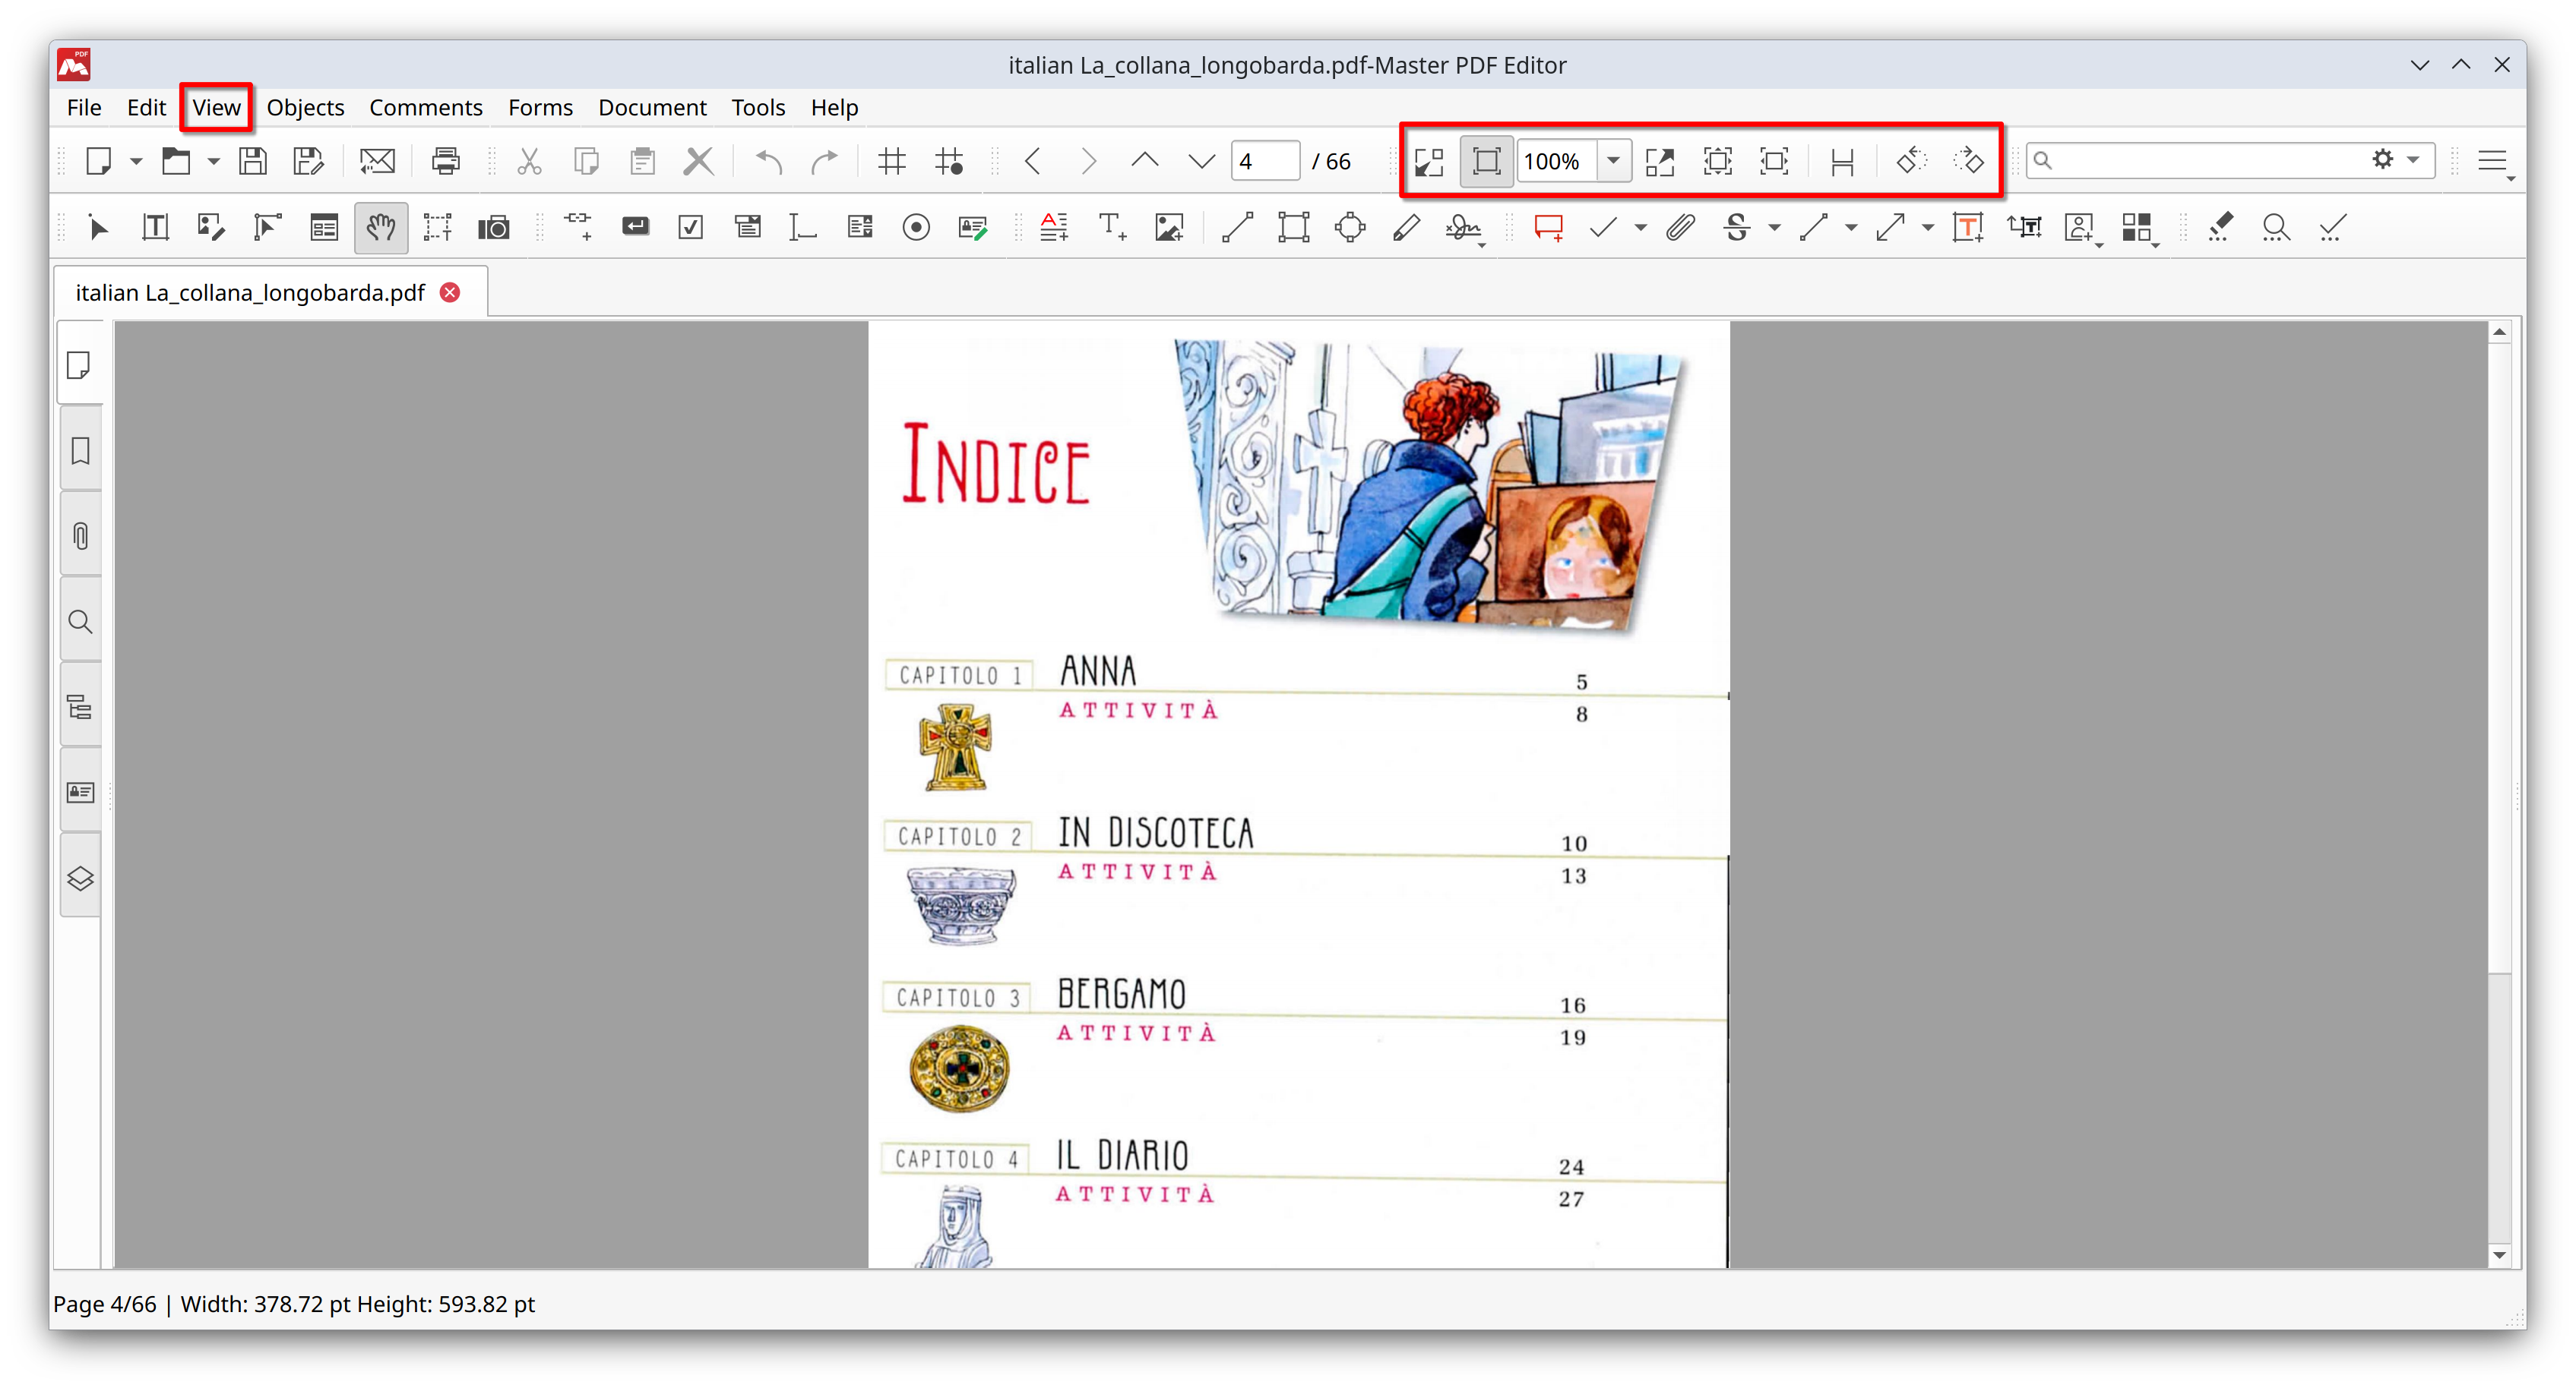This screenshot has height=1388, width=2576.
Task: Select the Pencil drawing tool
Action: [1406, 228]
